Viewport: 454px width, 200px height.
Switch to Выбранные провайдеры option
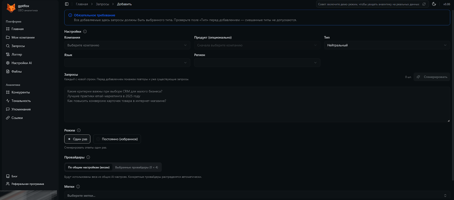(136, 167)
